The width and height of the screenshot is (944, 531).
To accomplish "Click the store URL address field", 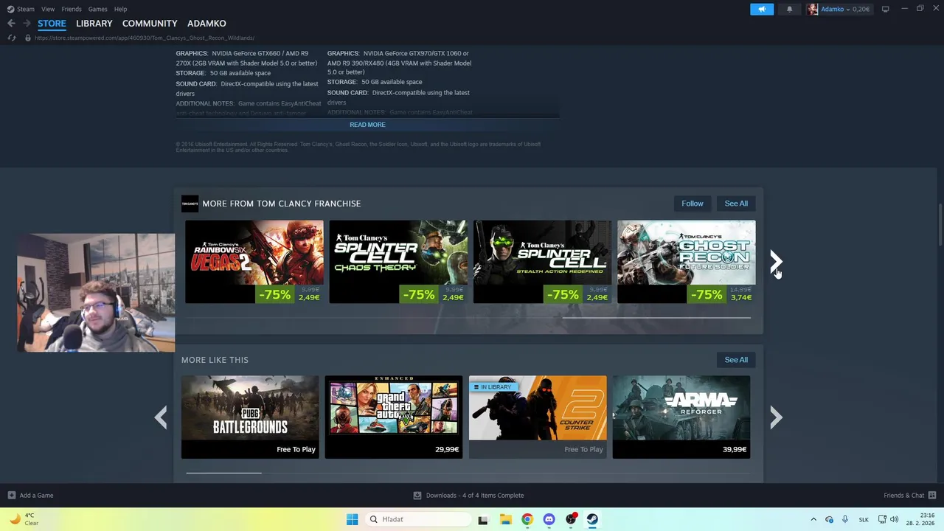I will pyautogui.click(x=145, y=38).
